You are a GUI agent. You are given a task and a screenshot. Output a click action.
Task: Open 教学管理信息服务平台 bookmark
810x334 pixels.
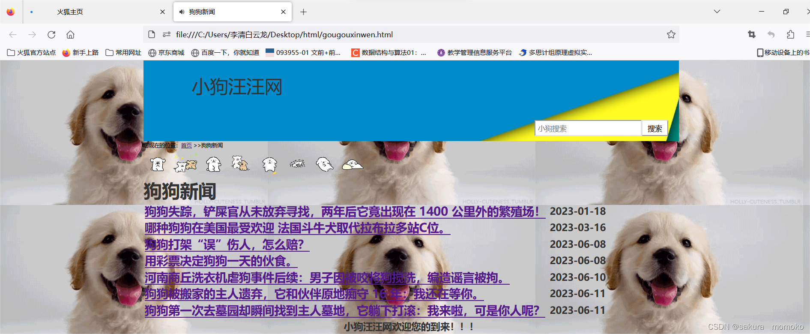pyautogui.click(x=474, y=53)
